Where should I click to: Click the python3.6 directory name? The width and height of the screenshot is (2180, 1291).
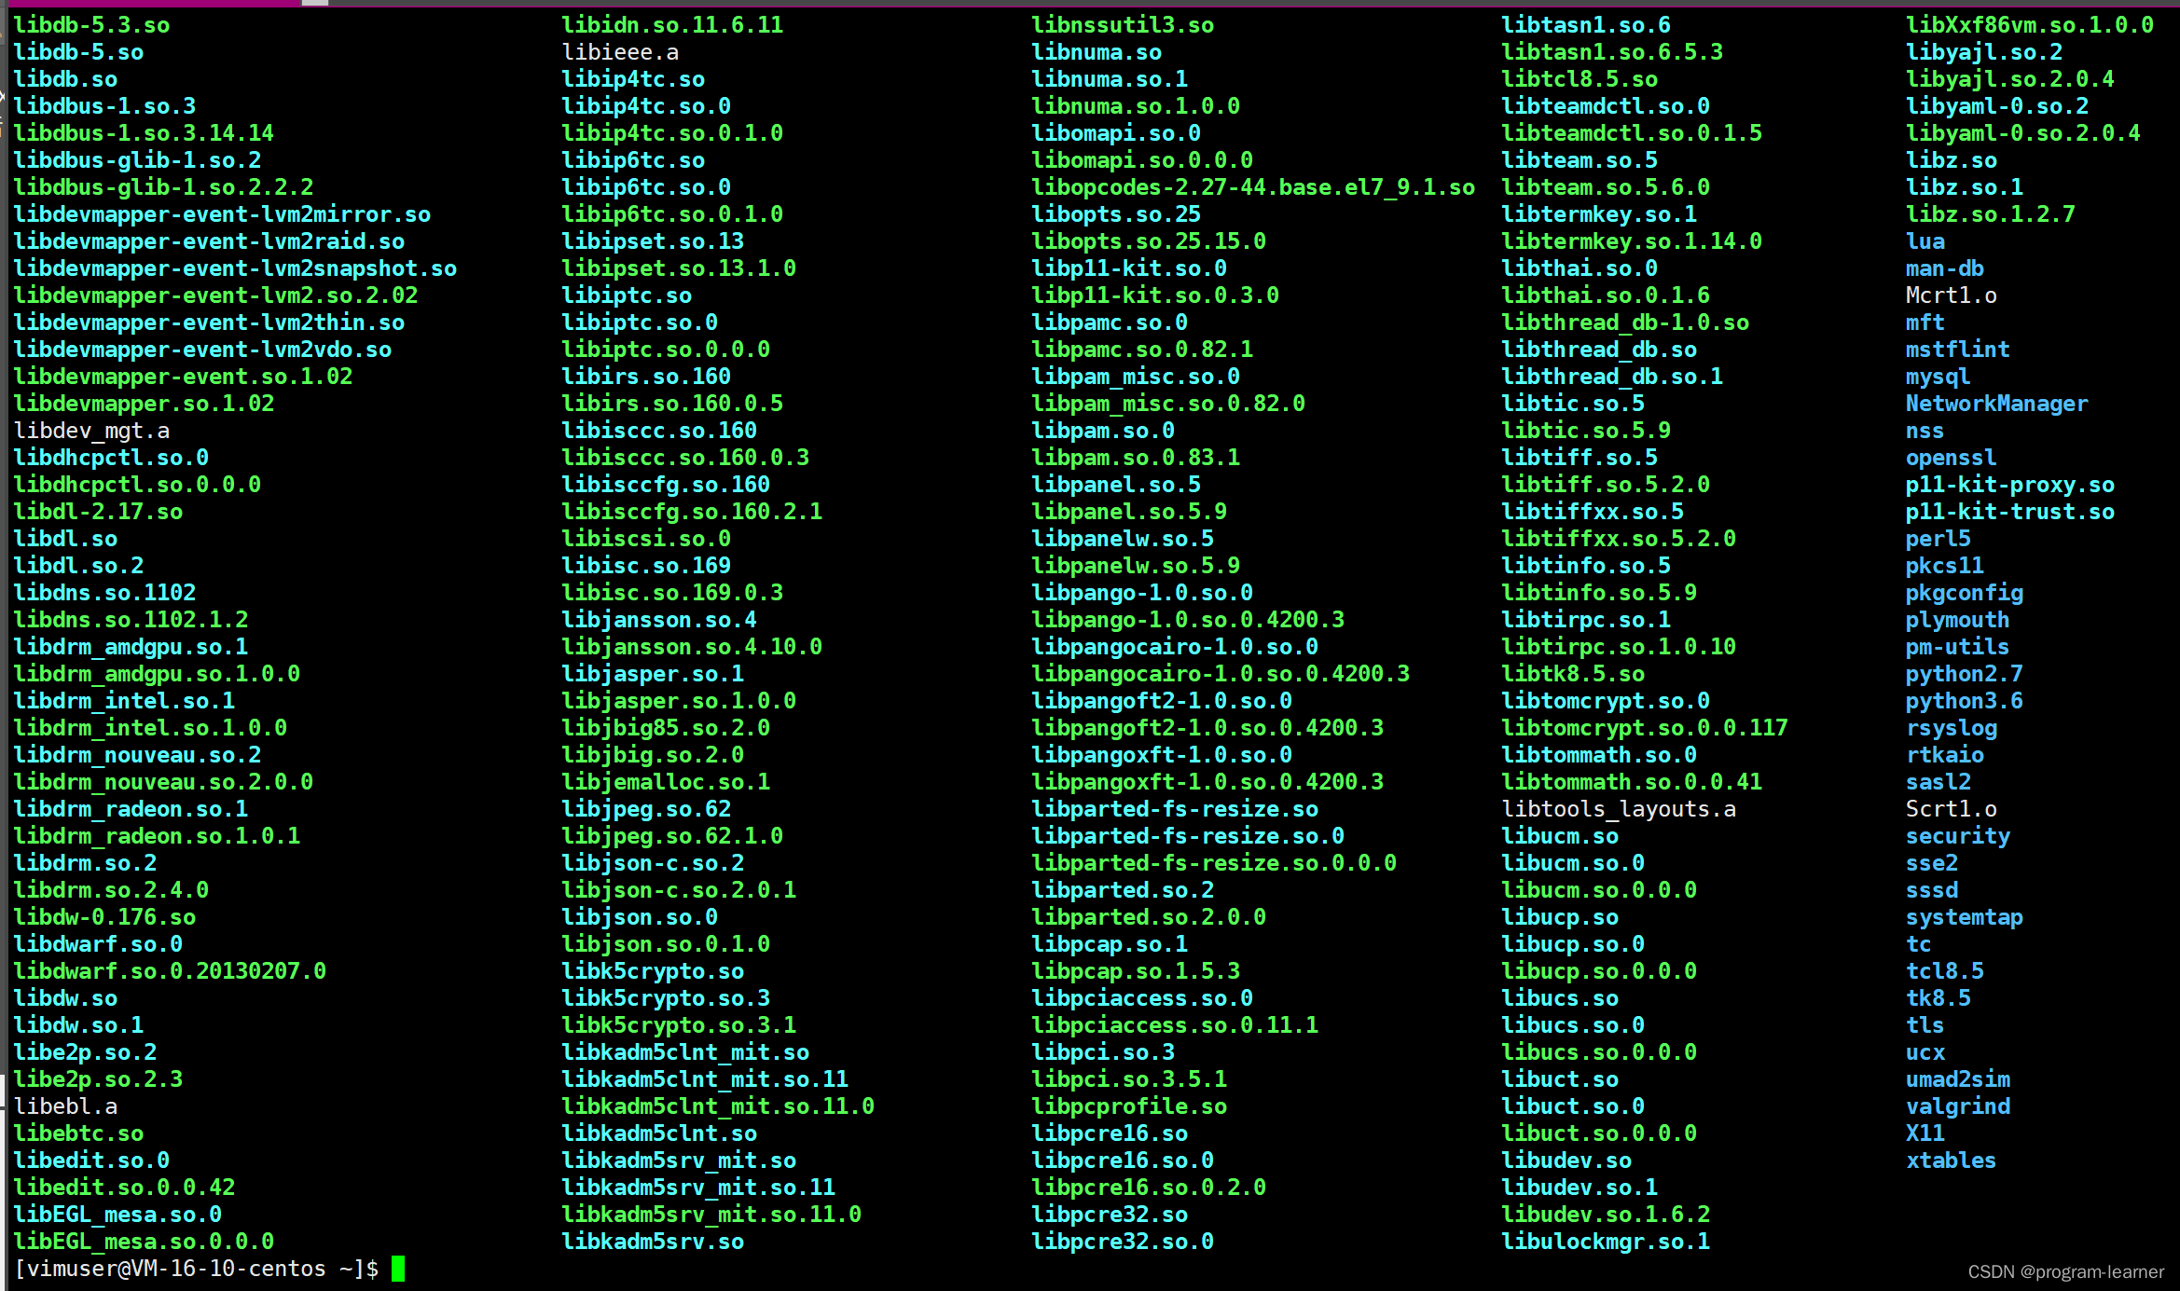[1965, 701]
